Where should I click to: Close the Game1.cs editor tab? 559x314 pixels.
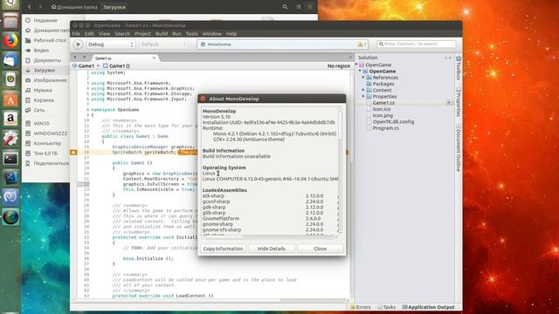pos(154,58)
